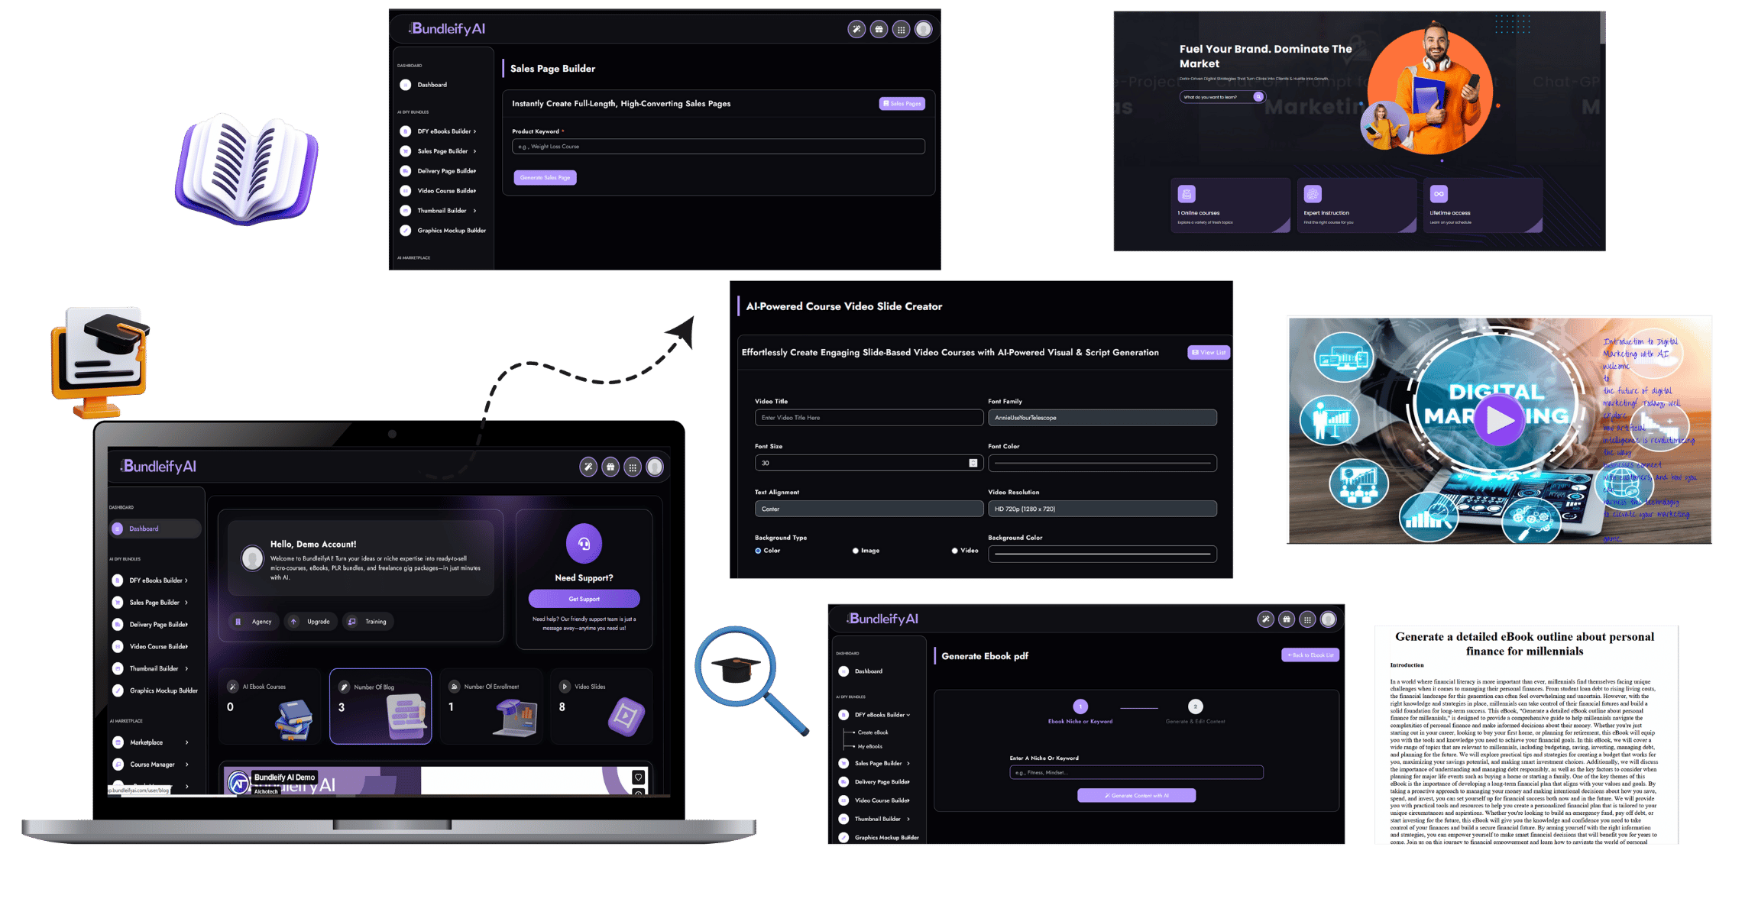Click the Marketplace sidebar icon
The width and height of the screenshot is (1758, 902).
point(118,742)
